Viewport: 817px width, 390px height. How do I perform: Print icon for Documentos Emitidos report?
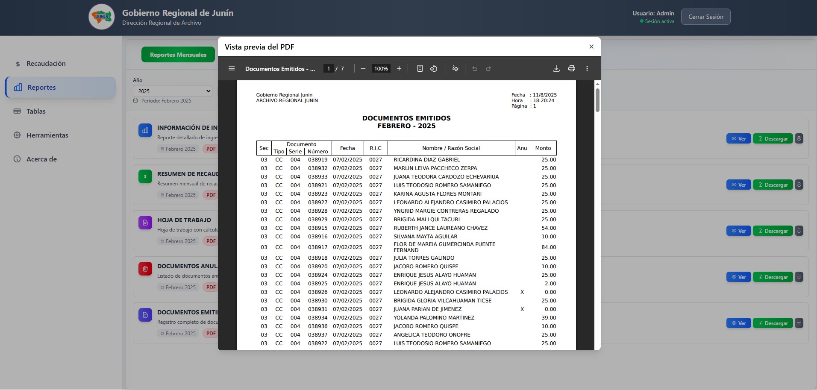coord(799,323)
